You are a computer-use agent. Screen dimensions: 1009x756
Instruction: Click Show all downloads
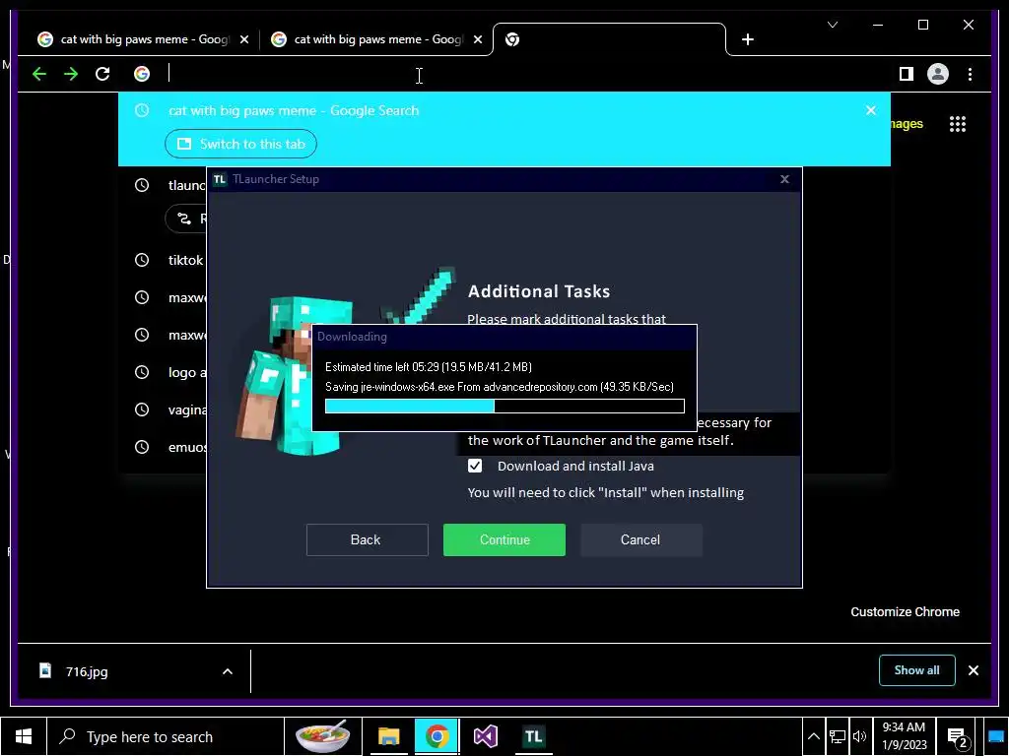coord(917,670)
